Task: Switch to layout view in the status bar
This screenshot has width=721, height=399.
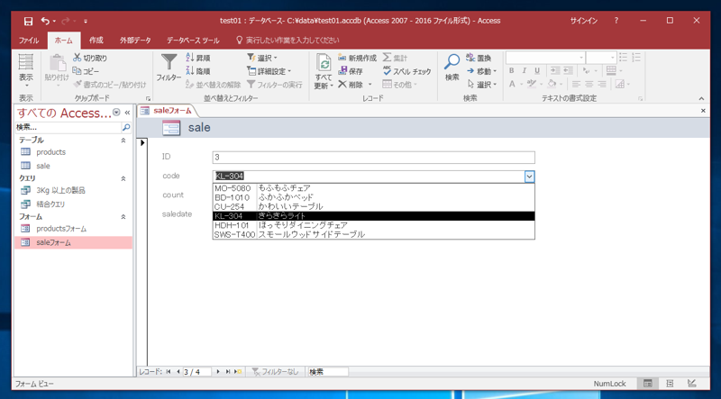Action: pos(670,383)
